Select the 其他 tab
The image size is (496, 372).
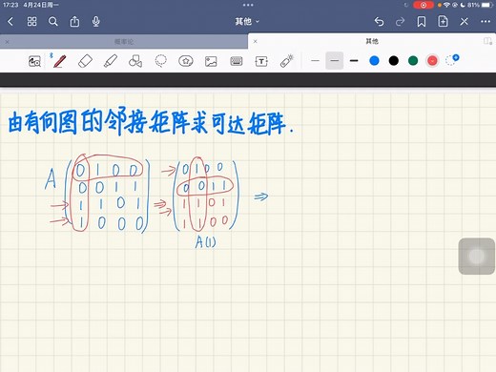pyautogui.click(x=372, y=41)
